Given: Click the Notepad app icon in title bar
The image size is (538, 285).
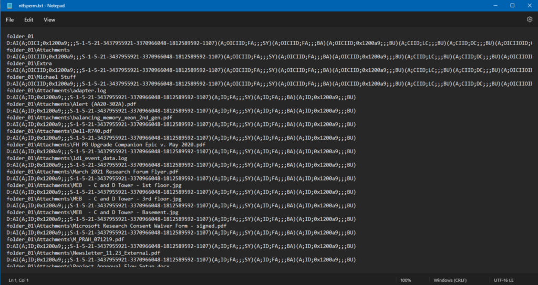Looking at the screenshot, I should 9,6.
